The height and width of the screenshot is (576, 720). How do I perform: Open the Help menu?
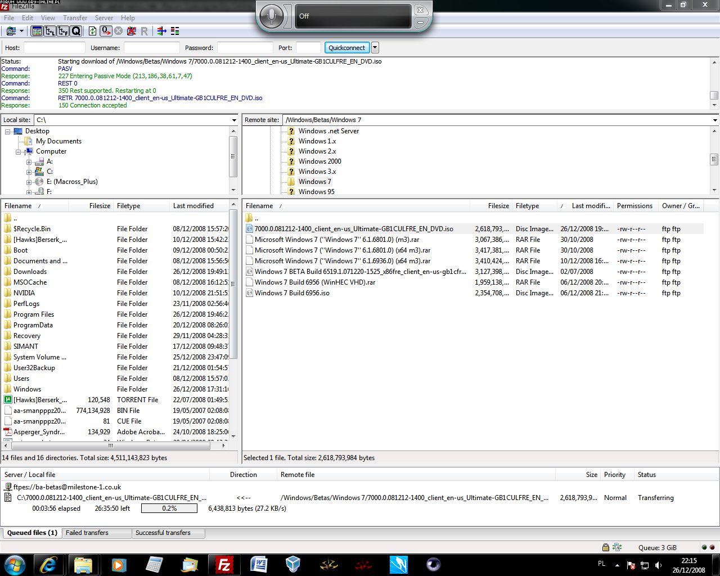point(128,18)
